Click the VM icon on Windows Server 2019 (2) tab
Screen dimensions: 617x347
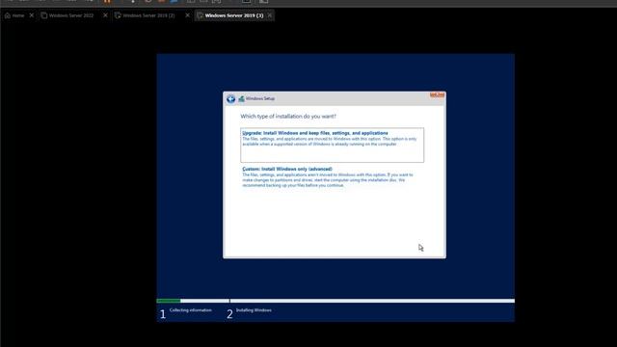coord(118,15)
